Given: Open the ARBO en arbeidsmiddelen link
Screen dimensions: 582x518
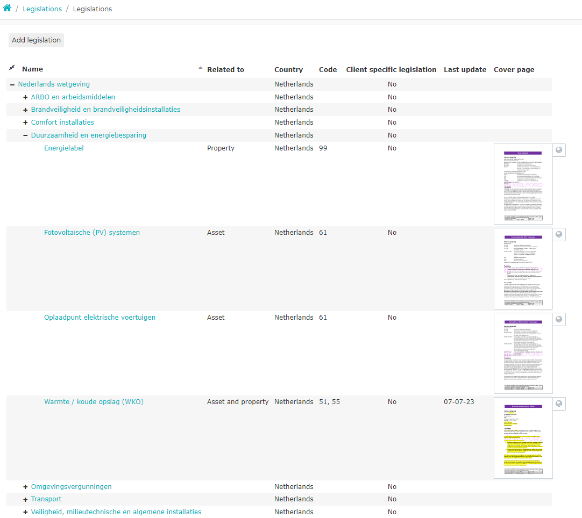Looking at the screenshot, I should click(73, 97).
